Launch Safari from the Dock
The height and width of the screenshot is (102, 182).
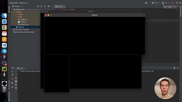[x=4, y=22]
